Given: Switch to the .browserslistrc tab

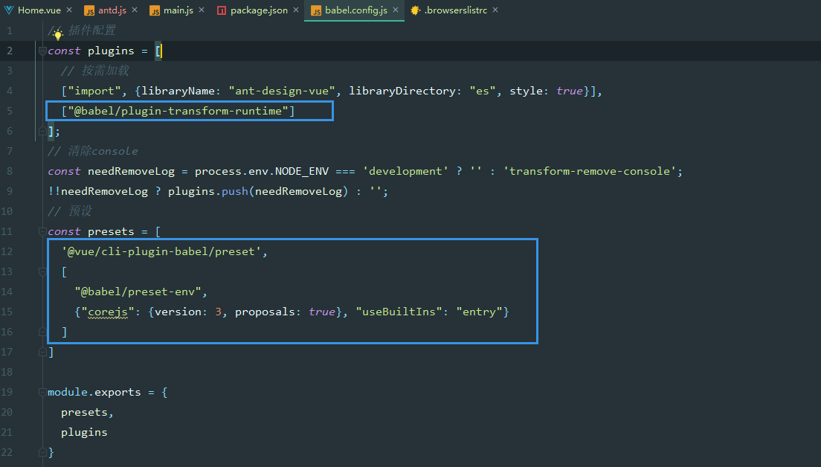Looking at the screenshot, I should point(455,10).
